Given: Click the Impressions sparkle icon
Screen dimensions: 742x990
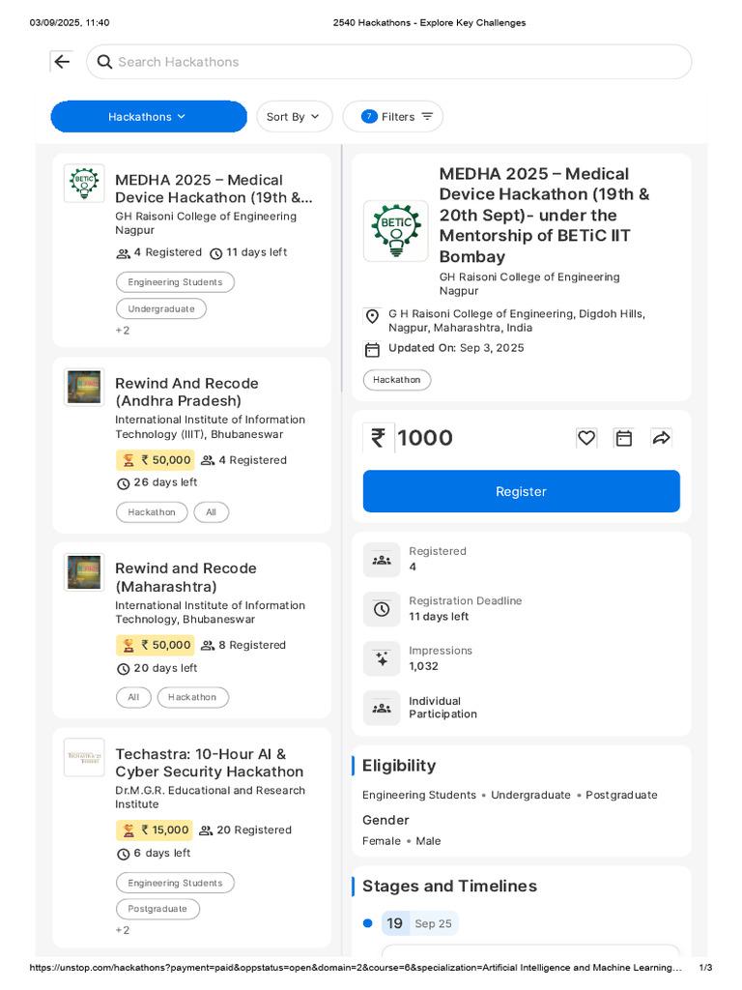Looking at the screenshot, I should click(382, 658).
